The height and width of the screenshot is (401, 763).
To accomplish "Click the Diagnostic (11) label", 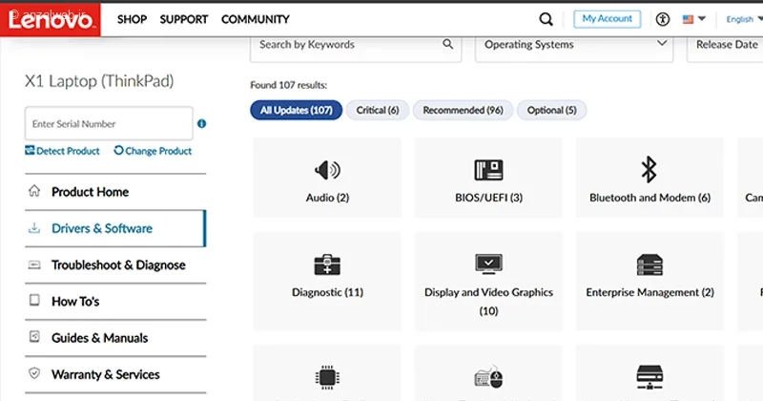I will [327, 292].
